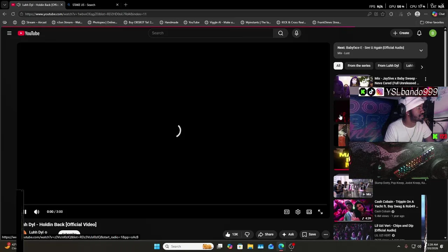Open the Copilot Chat button
Screen dimensions: 448x252
(x=438, y=14)
